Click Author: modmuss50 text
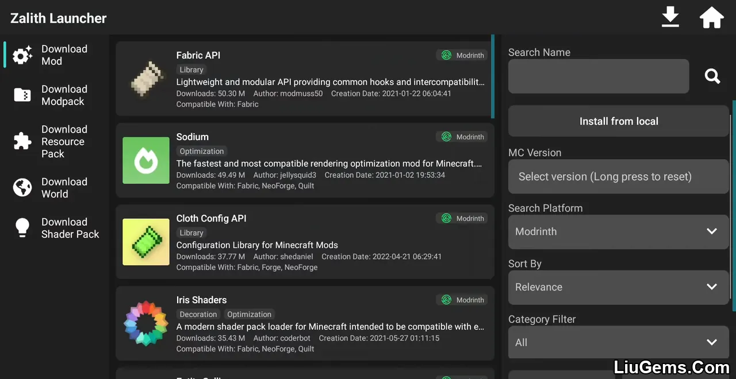The width and height of the screenshot is (736, 379). coord(288,93)
